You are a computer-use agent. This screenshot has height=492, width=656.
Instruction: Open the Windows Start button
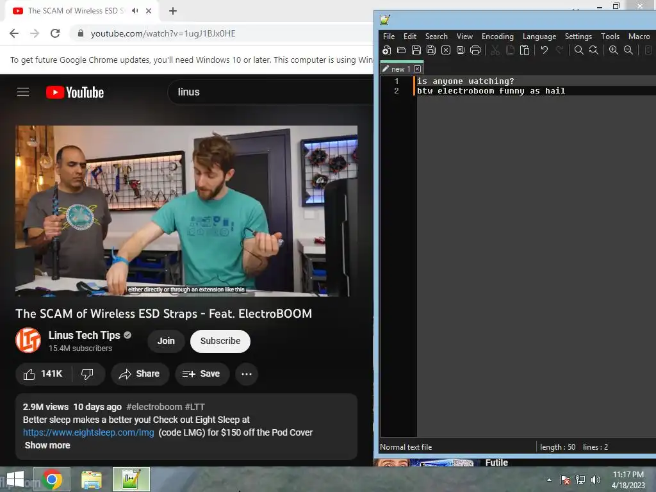coord(15,479)
